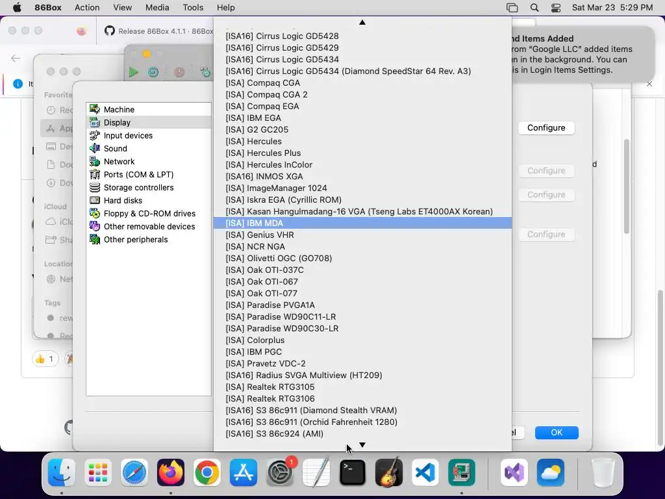Choose [ISA] Compaq EGA
665x499 pixels.
pyautogui.click(x=362, y=106)
